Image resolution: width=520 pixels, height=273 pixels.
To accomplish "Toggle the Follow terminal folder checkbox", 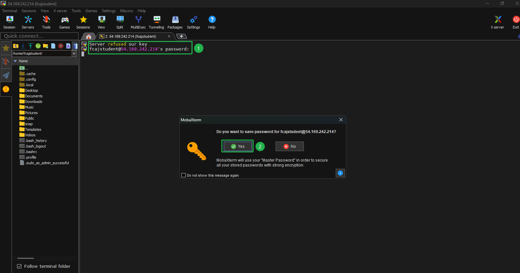I will coord(19,266).
